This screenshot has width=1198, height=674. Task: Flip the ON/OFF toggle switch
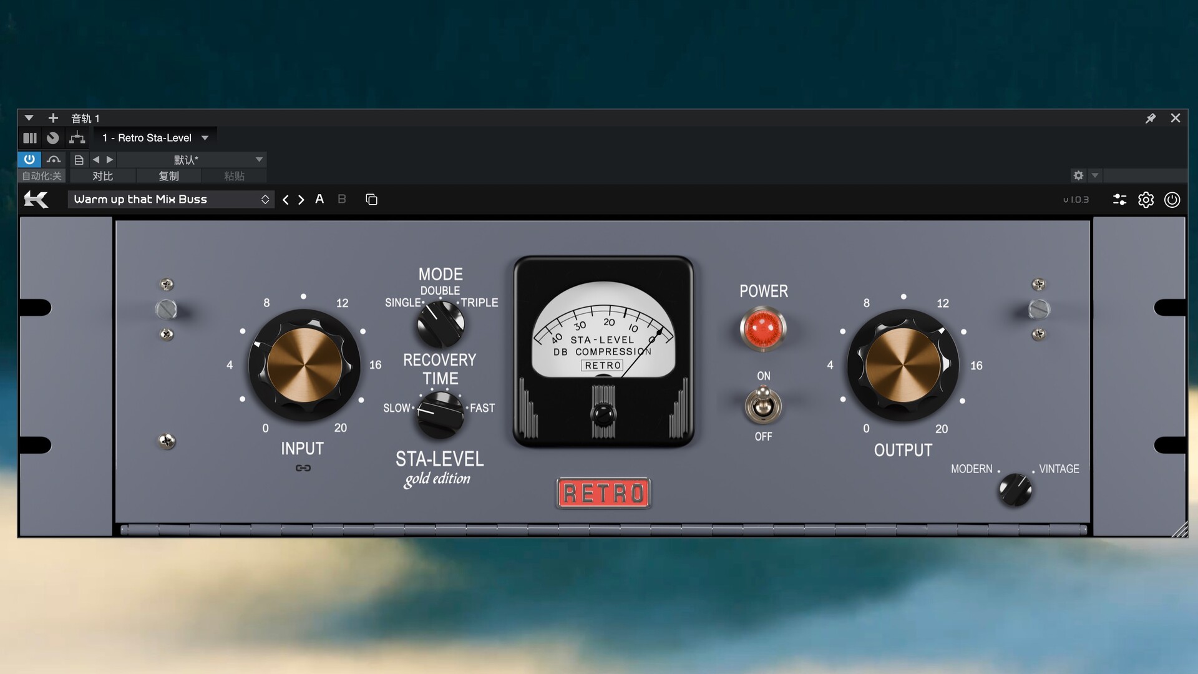click(763, 405)
